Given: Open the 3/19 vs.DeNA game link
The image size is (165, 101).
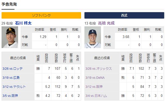Looking at the screenshot, I should tap(95, 78).
